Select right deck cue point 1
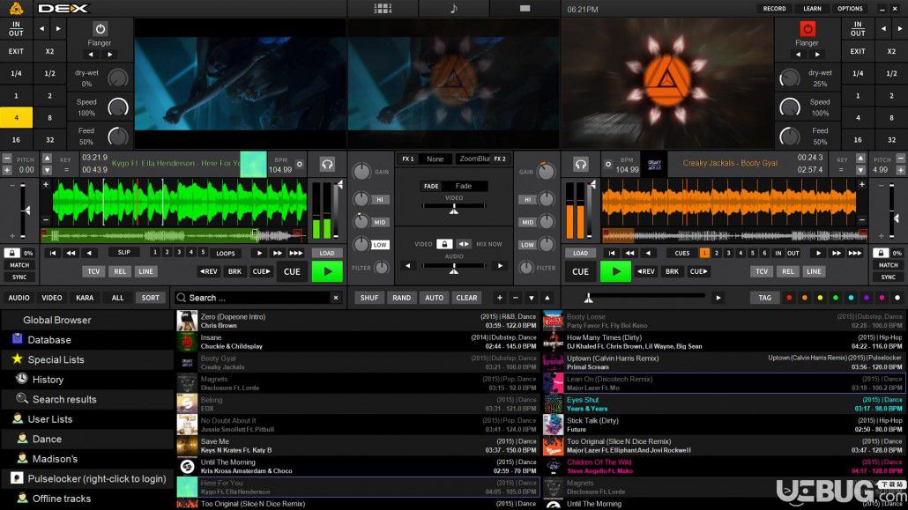Screen dimensions: 908x510 coord(704,253)
